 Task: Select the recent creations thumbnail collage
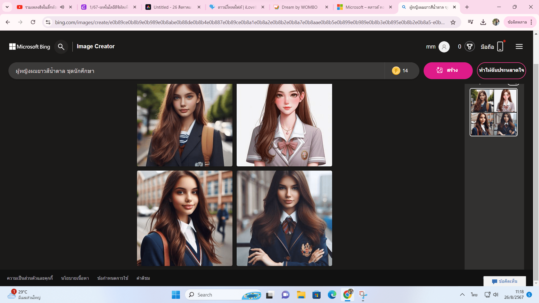point(494,112)
